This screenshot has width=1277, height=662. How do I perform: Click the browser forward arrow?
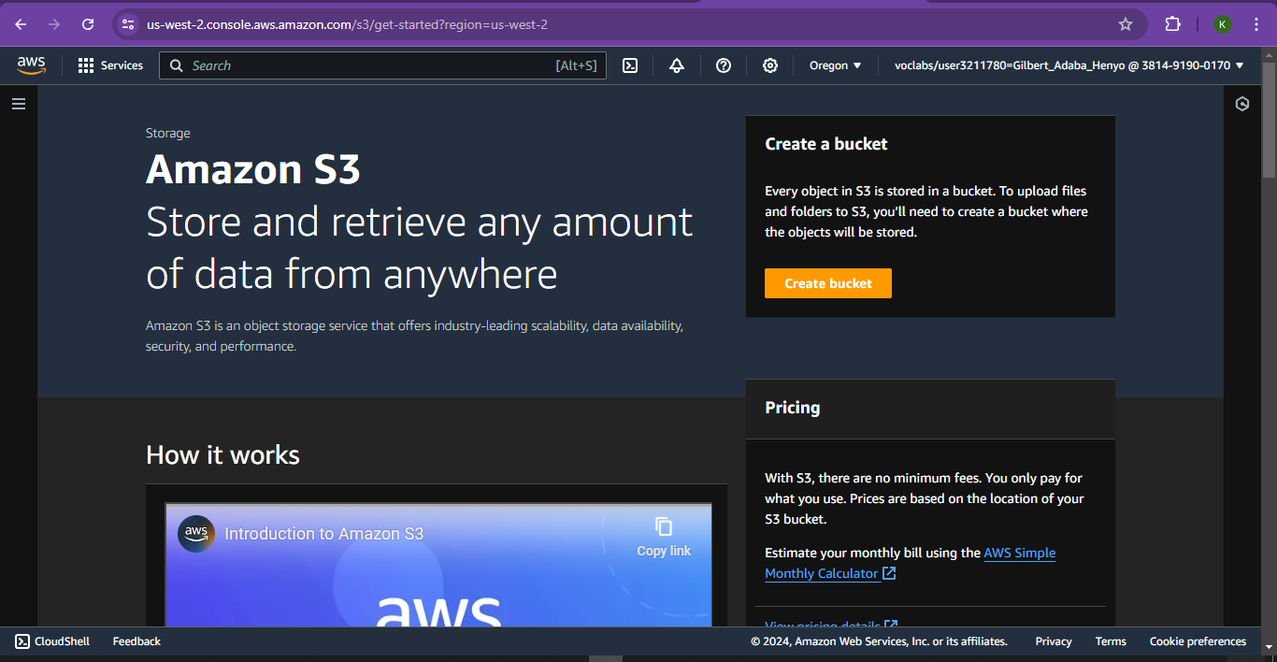coord(54,24)
